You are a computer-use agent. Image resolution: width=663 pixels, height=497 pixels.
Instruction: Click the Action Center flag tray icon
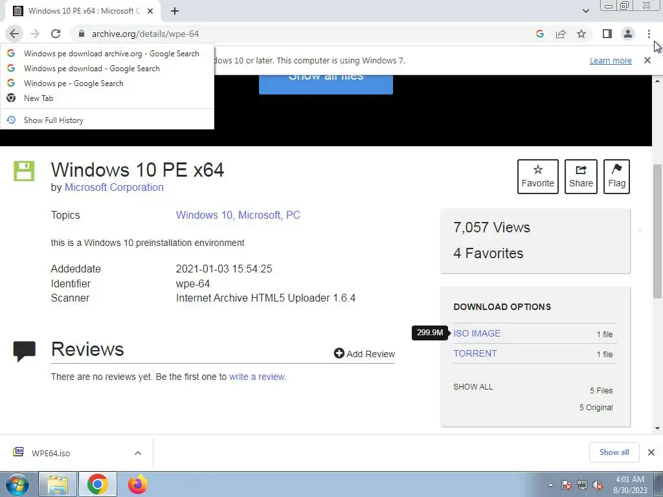[x=567, y=485]
